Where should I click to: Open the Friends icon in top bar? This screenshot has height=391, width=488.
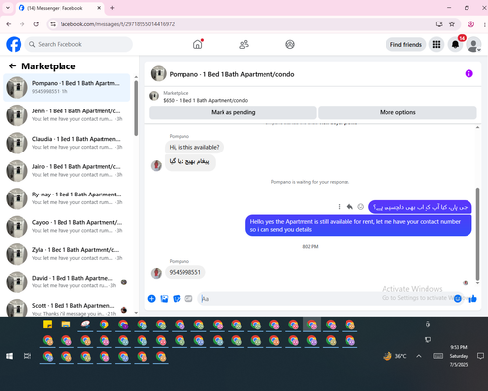[x=244, y=44]
